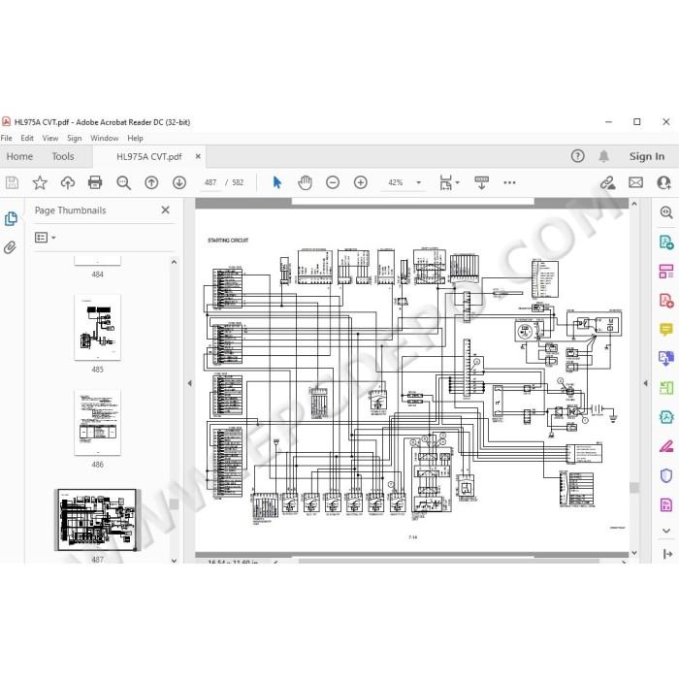Screen dimensions: 679x679
Task: Click the page number field
Action: pyautogui.click(x=210, y=182)
